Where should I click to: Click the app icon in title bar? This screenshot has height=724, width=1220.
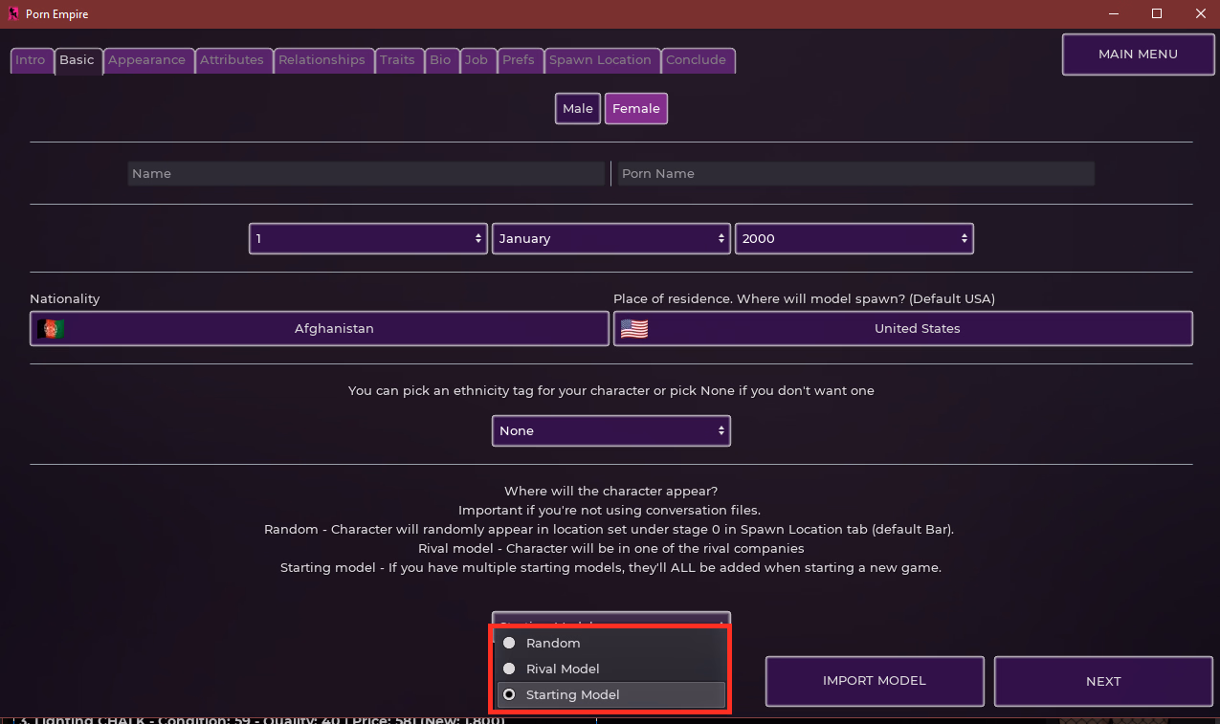12,14
